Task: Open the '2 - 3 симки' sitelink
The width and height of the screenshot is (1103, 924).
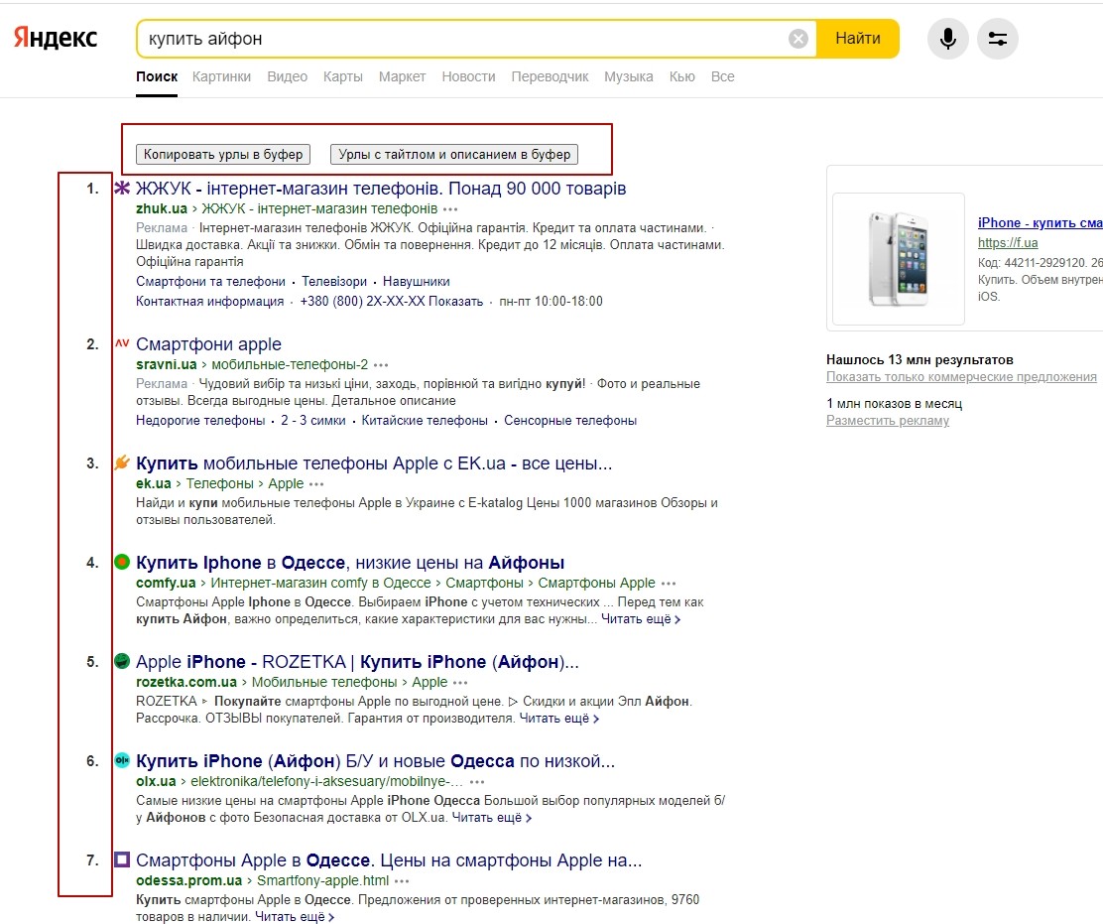Action: click(x=313, y=420)
